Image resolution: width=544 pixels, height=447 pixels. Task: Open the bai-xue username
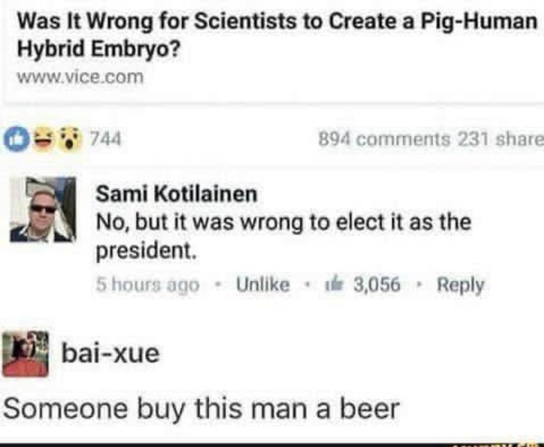[110, 354]
